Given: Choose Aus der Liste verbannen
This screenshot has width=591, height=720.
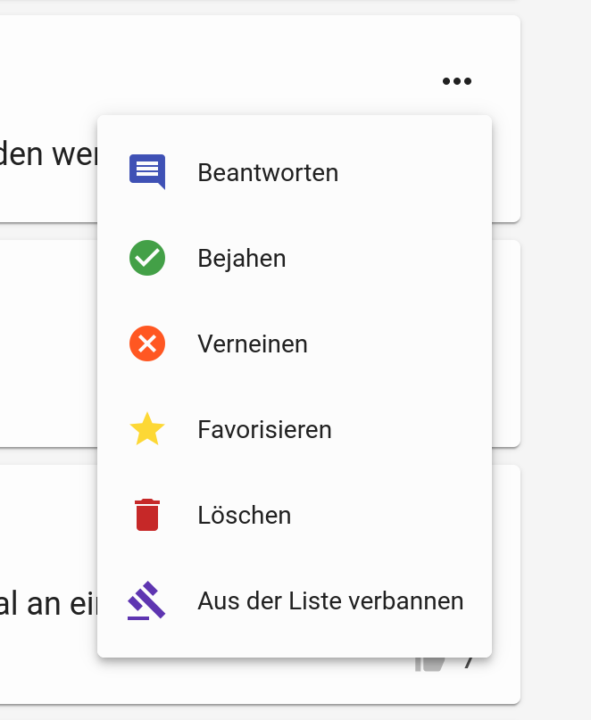Looking at the screenshot, I should (x=330, y=601).
